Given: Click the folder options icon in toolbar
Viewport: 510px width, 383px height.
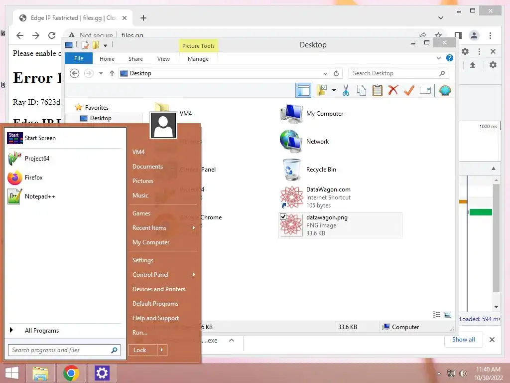Looking at the screenshot, I should click(322, 90).
